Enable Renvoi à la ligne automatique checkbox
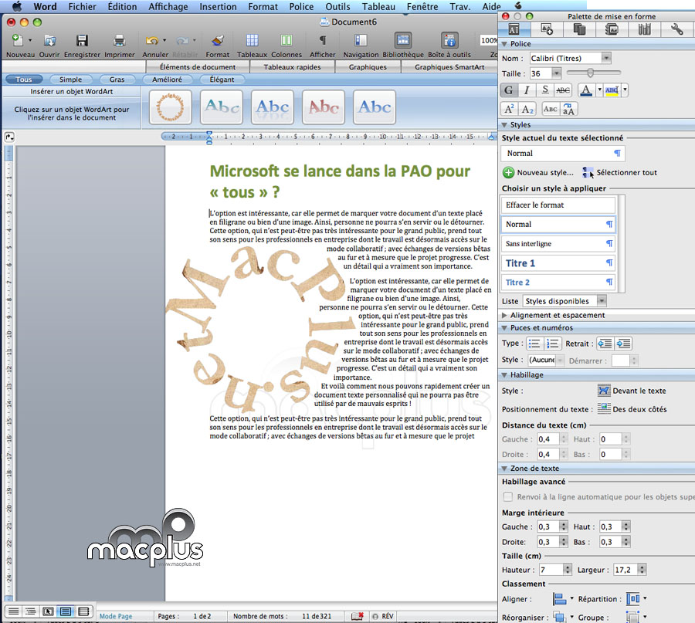The image size is (695, 623). 507,496
